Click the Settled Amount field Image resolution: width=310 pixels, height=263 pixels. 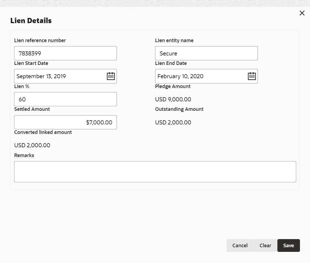coord(65,122)
